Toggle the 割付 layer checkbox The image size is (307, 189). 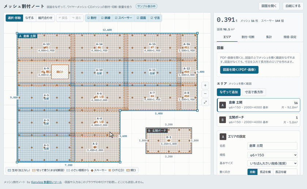click(92, 18)
